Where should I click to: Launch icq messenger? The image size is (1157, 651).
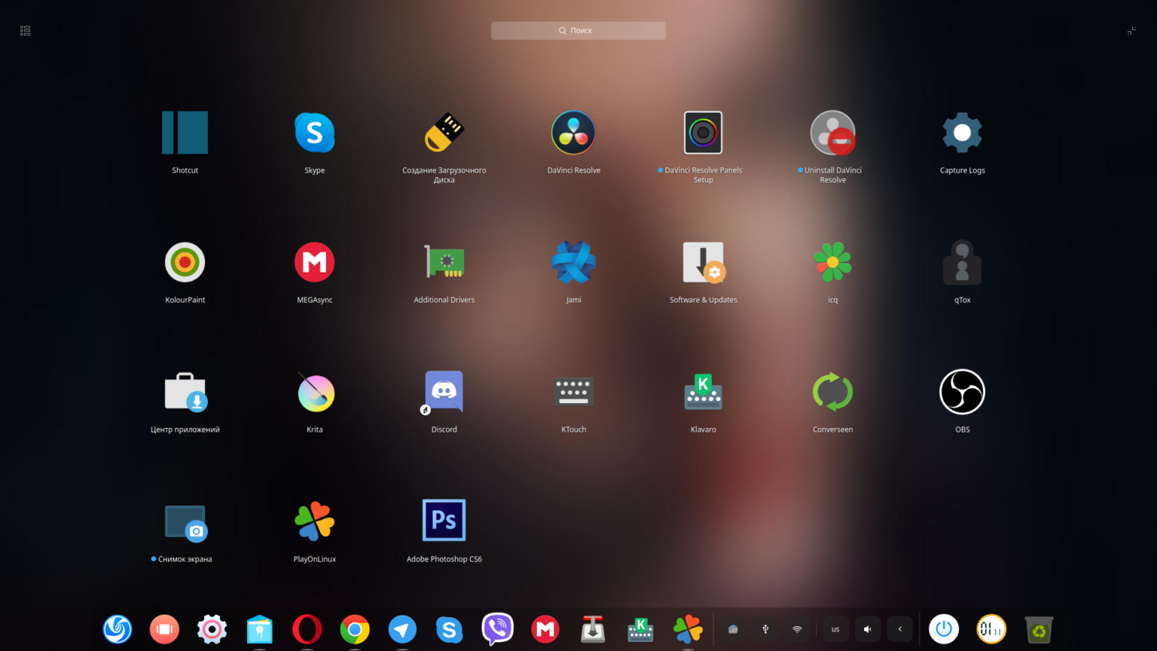pyautogui.click(x=833, y=263)
